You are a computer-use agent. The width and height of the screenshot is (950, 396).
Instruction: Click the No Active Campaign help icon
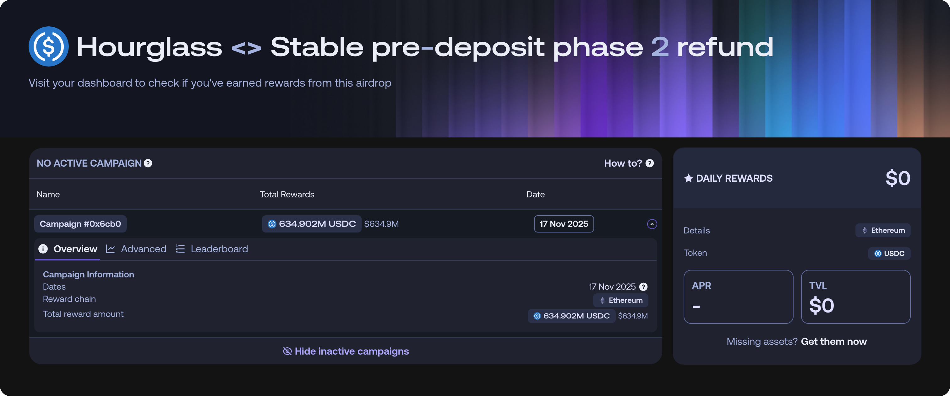[x=148, y=163]
